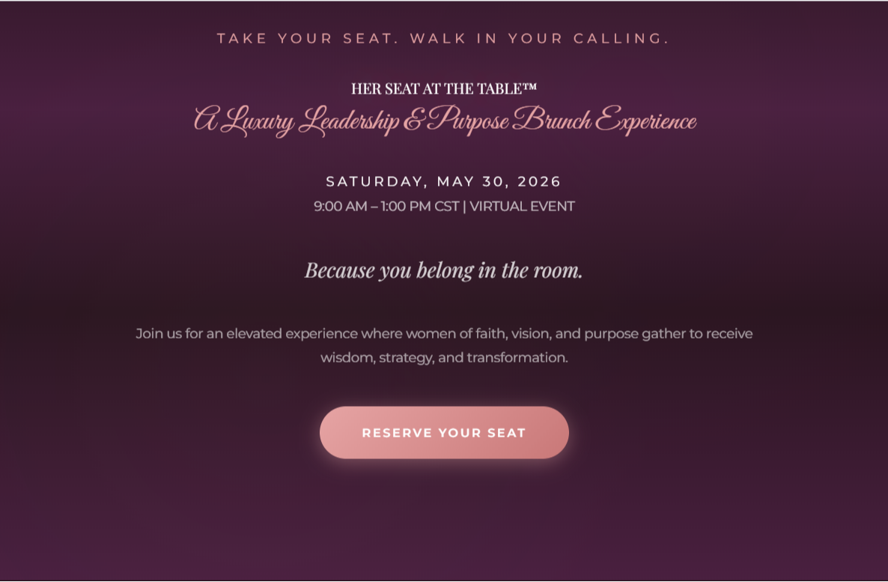
Task: Click the '9:00 AM – 1:00 PM CST' time
Action: 386,206
